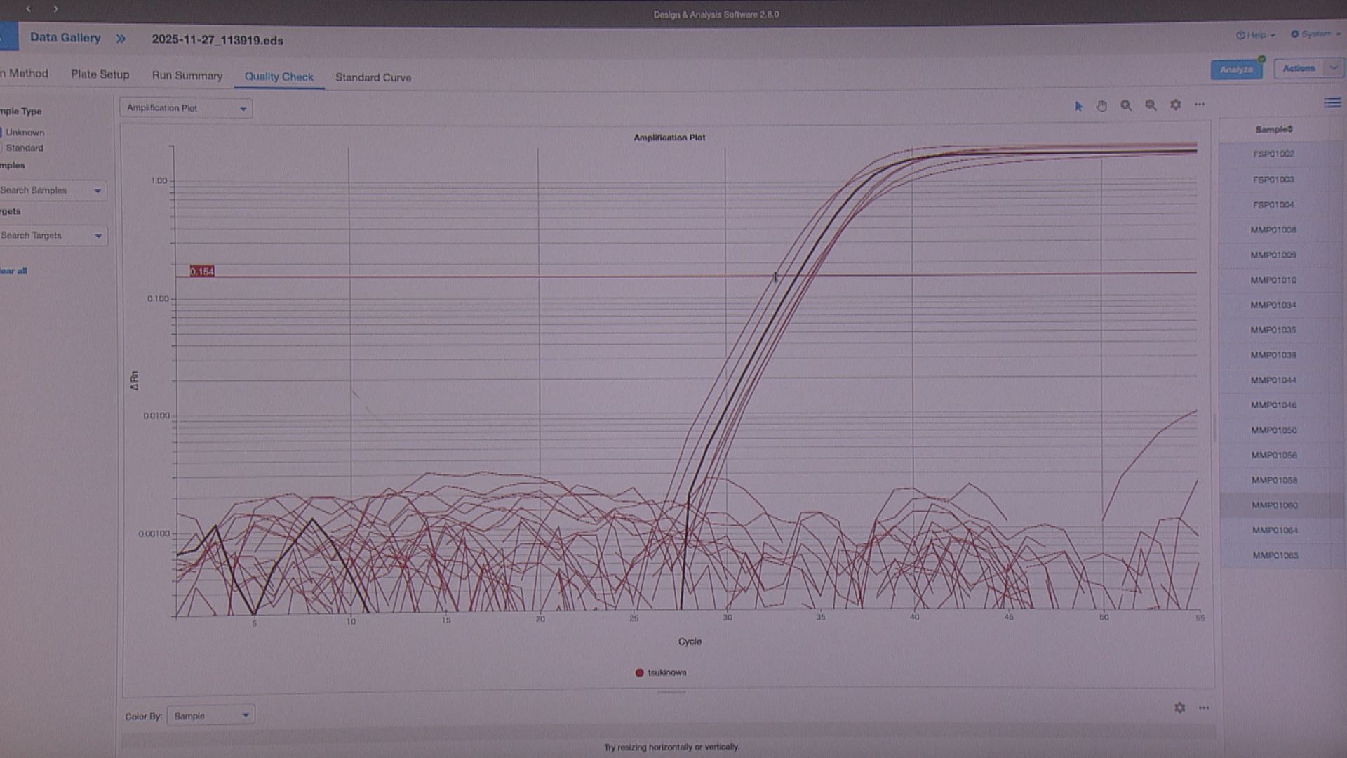This screenshot has width=1347, height=758.
Task: Click the zoom in magnifier icon
Action: (x=1126, y=105)
